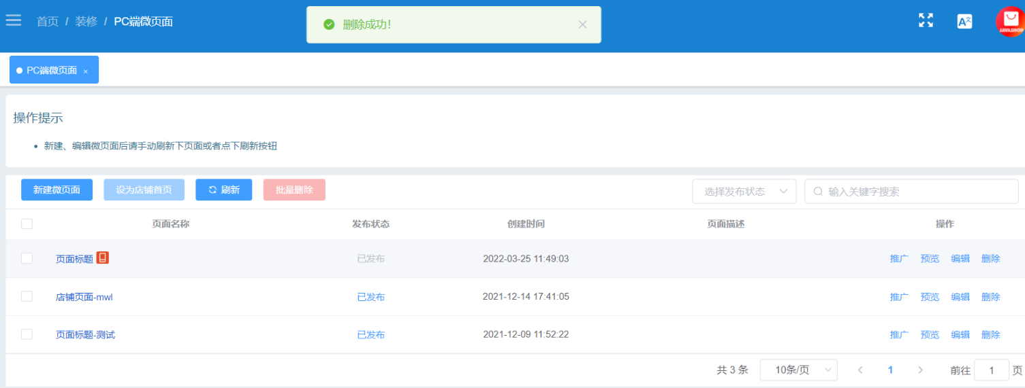
Task: Select page 1 in pagination
Action: pyautogui.click(x=890, y=370)
